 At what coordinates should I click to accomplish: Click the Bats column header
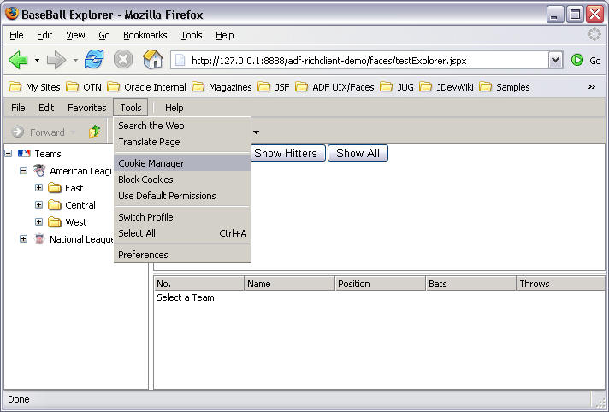pos(471,284)
